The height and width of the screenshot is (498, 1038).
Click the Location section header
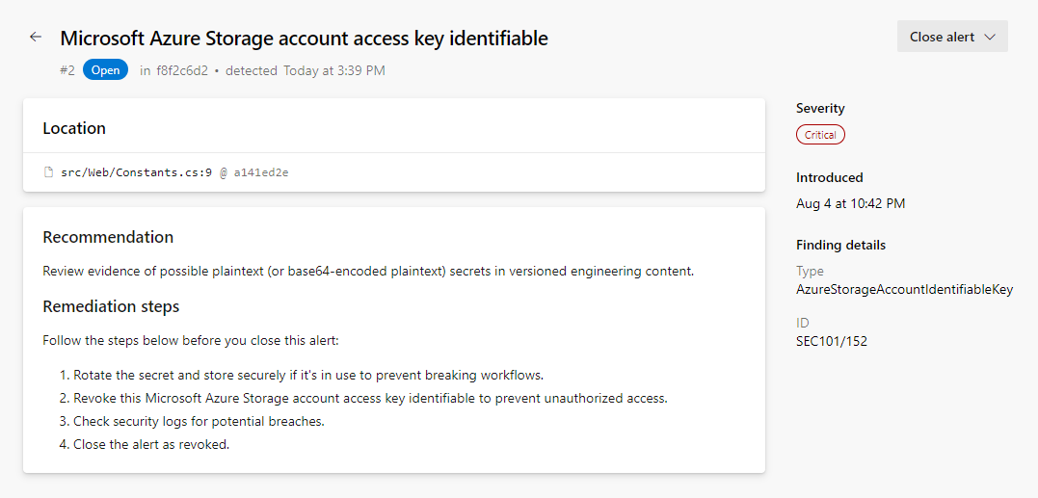pos(74,128)
